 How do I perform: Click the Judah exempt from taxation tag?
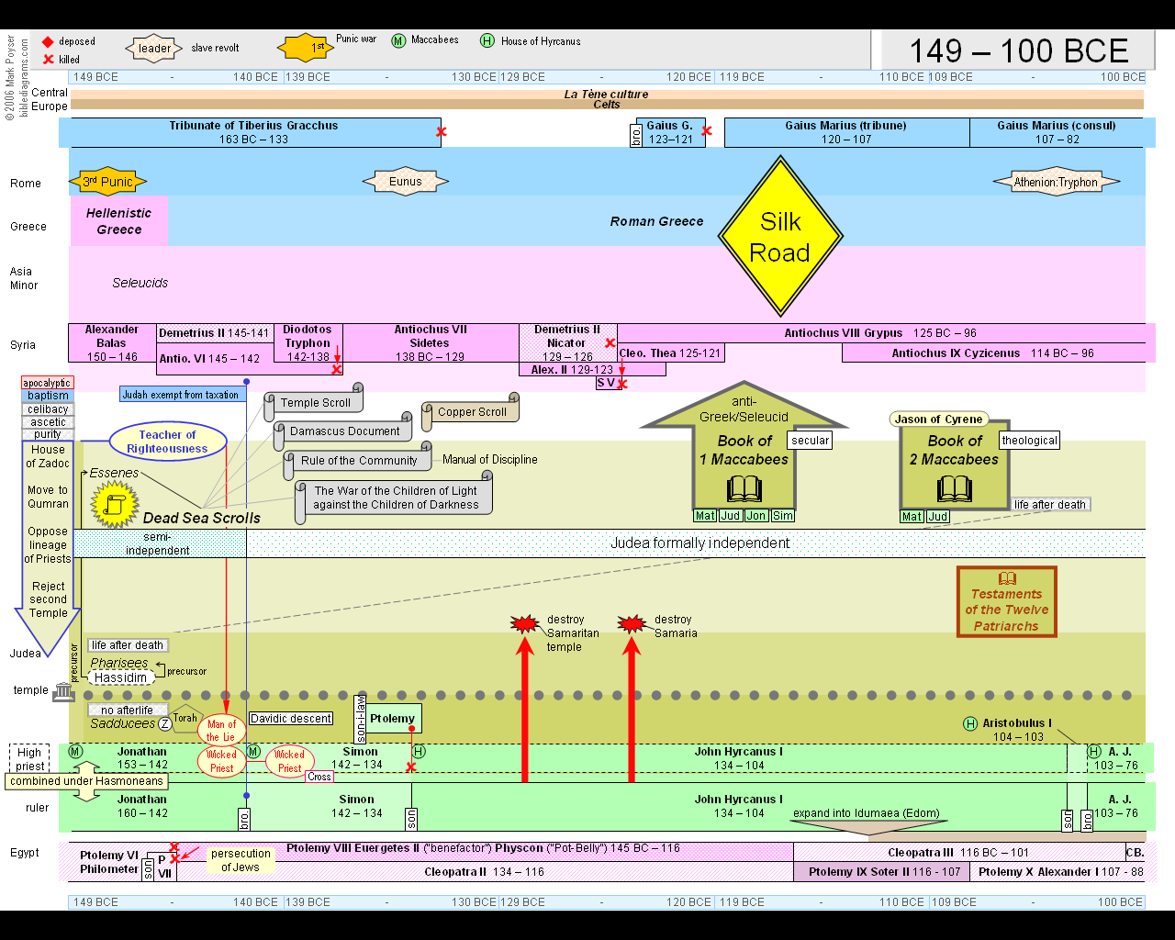click(183, 395)
